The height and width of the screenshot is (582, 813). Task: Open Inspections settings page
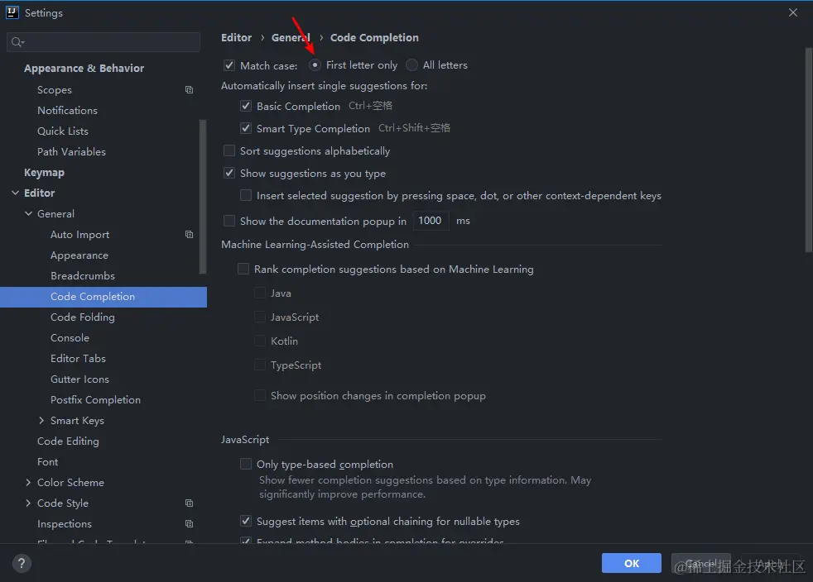[x=65, y=524]
